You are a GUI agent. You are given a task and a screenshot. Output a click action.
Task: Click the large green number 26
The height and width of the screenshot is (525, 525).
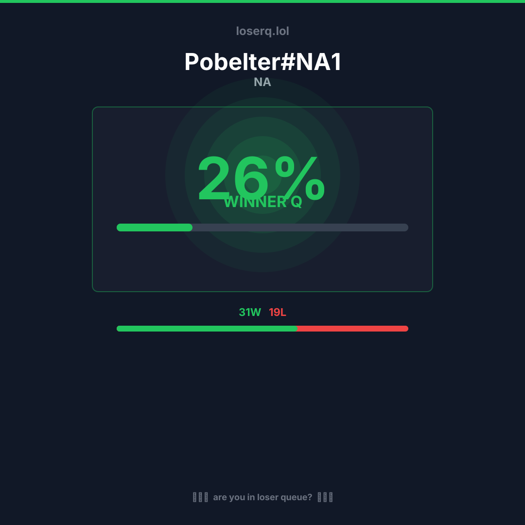232,179
